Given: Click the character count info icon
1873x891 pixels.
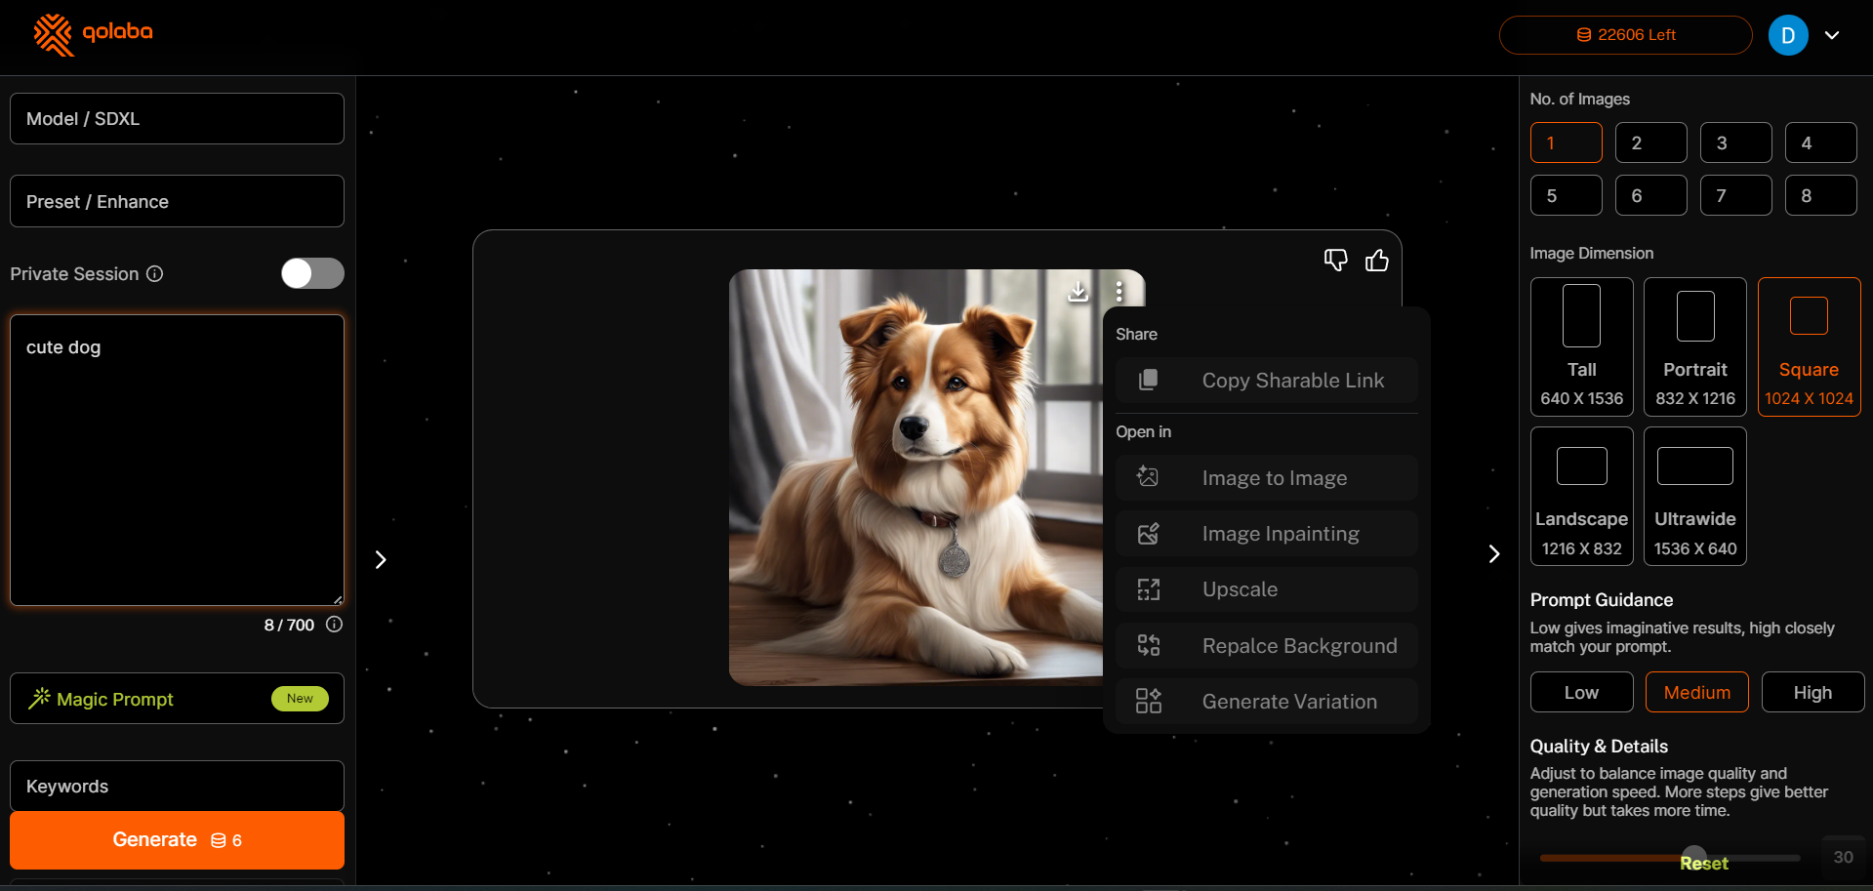Looking at the screenshot, I should pyautogui.click(x=334, y=625).
